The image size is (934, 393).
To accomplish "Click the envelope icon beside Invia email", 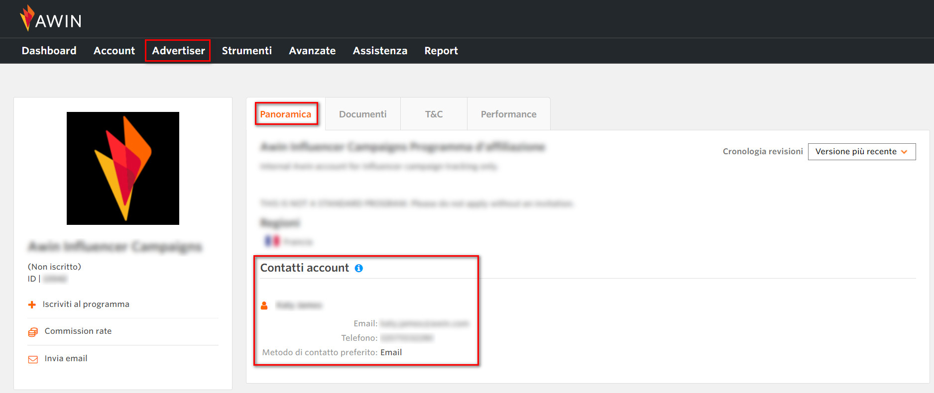I will pyautogui.click(x=33, y=359).
